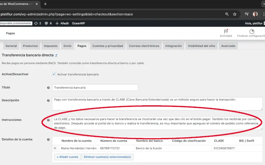Click the return arrow beside Transferencia bancaria directa
The height and width of the screenshot is (165, 265).
[56, 56]
